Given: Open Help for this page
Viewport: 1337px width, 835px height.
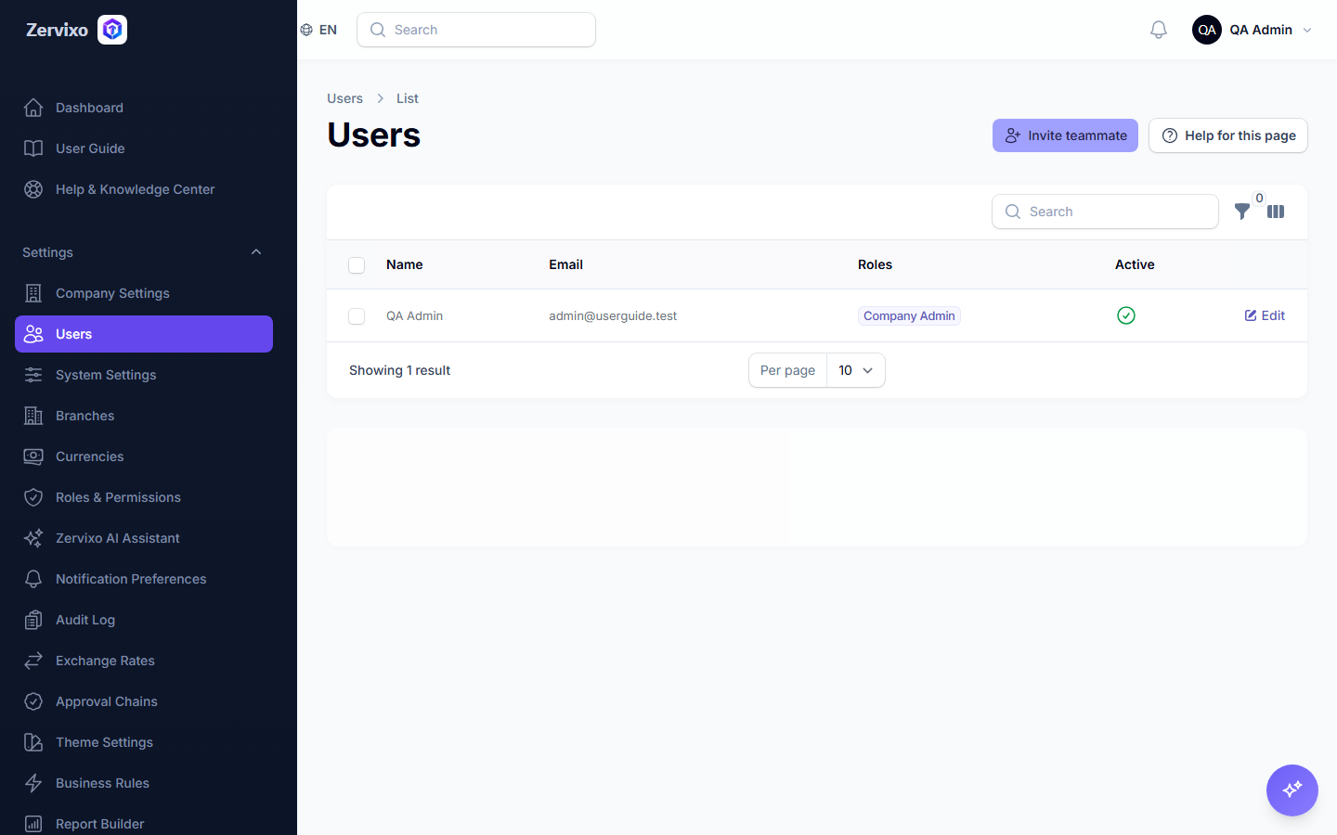Looking at the screenshot, I should [1228, 135].
